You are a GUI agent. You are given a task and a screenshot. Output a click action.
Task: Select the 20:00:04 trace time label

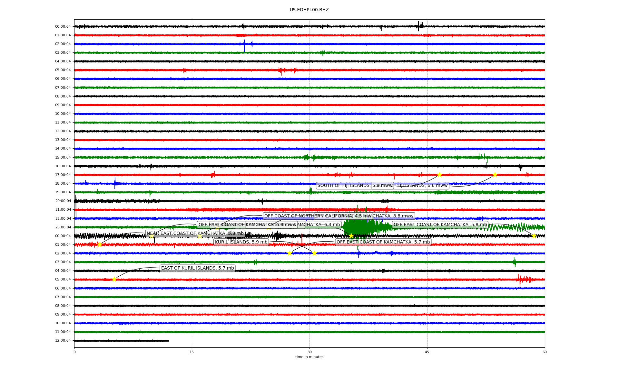pos(63,201)
